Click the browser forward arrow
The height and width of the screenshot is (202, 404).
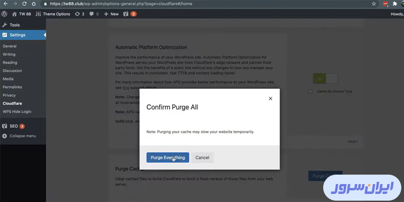pyautogui.click(x=15, y=4)
